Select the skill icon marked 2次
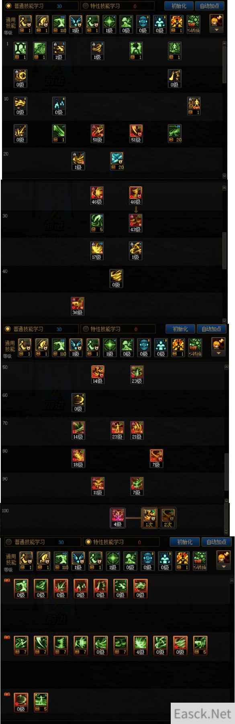The width and height of the screenshot is (235, 724). pyautogui.click(x=168, y=518)
